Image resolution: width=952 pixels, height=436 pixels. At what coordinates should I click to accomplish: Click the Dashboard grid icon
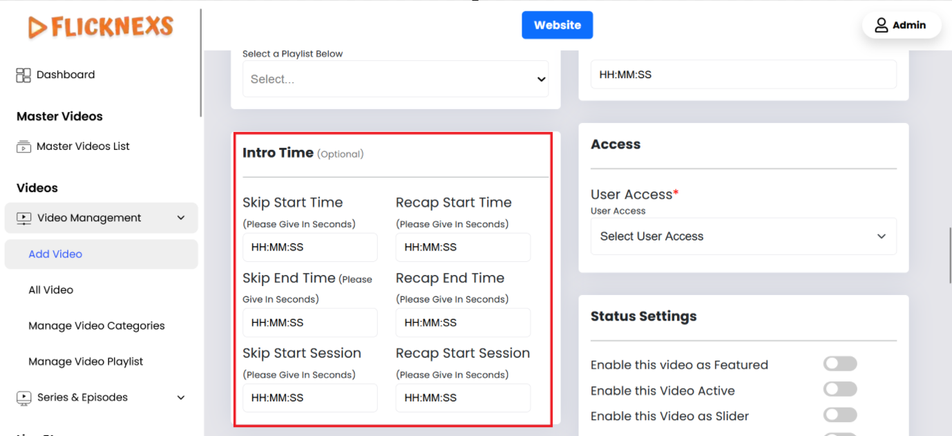pyautogui.click(x=23, y=75)
